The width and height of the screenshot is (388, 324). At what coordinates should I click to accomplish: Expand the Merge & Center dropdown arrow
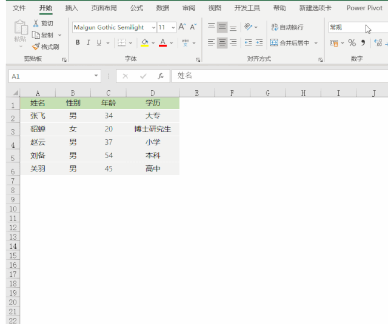(x=316, y=43)
